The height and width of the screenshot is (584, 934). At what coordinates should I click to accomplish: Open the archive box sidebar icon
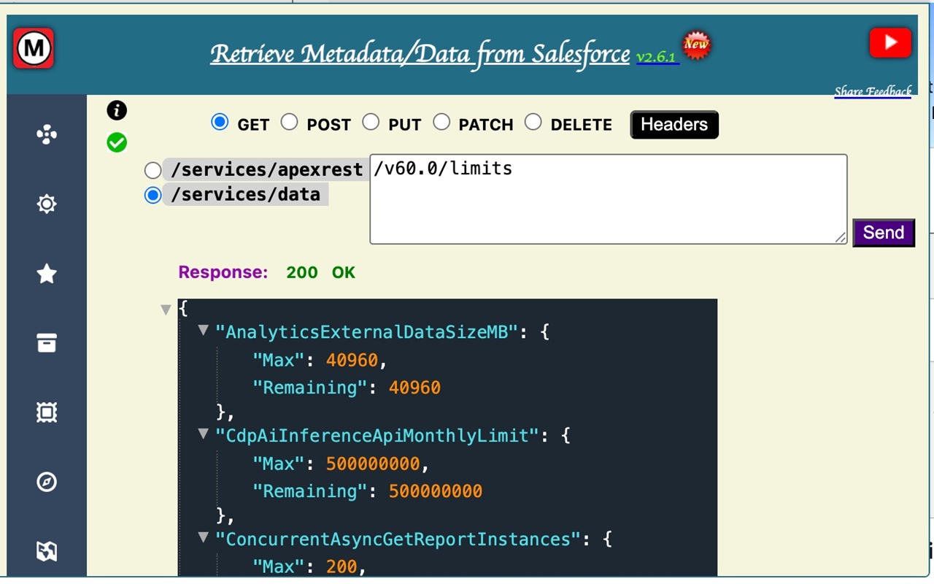[x=47, y=343]
